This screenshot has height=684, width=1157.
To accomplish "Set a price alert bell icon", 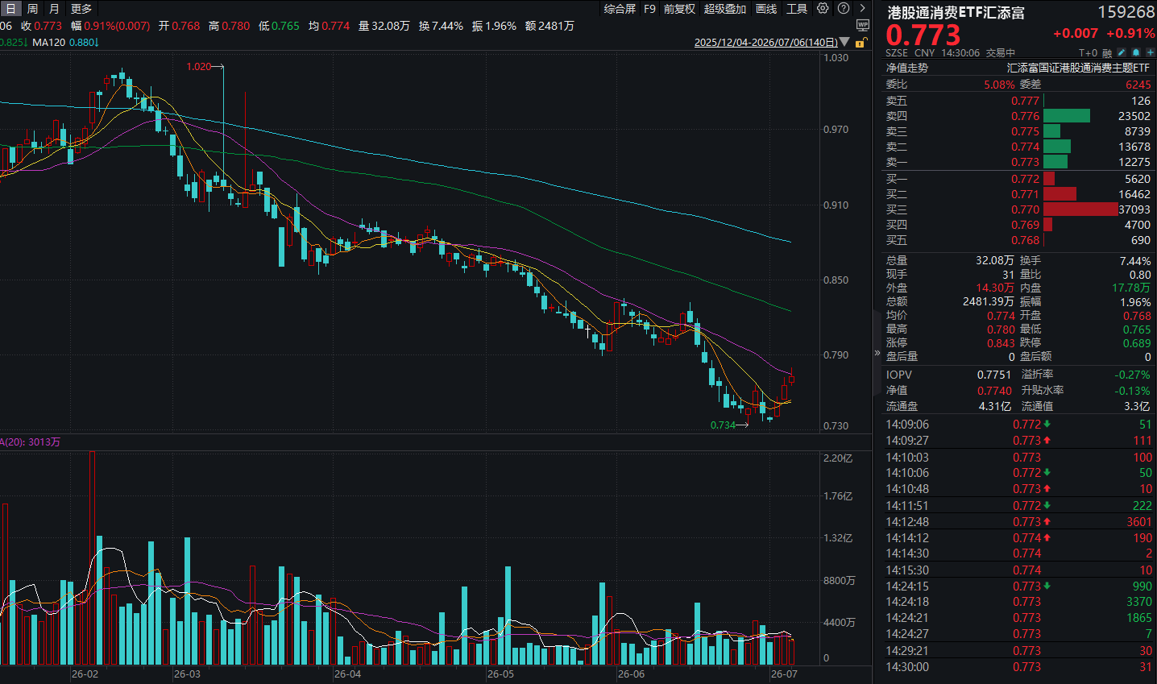I will (1136, 52).
